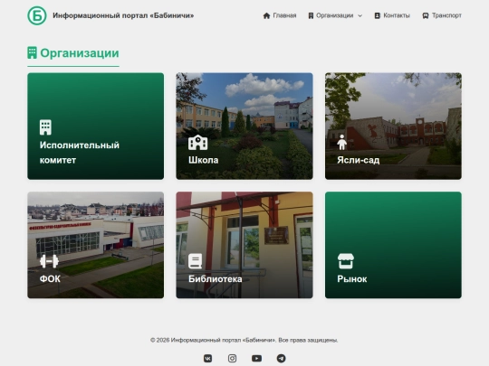Open the Организации navigation menu
The height and width of the screenshot is (366, 489).
pyautogui.click(x=335, y=15)
